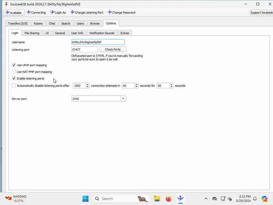Click the Available status toolbar button

[14, 13]
